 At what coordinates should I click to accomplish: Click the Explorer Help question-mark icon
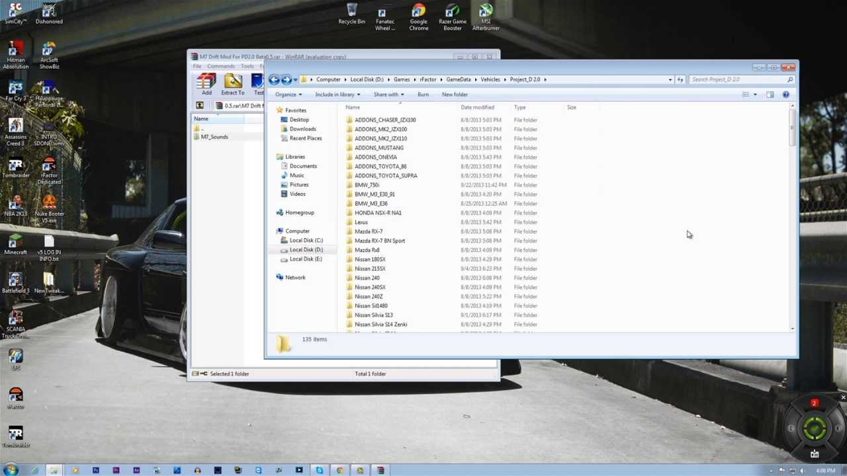coord(785,95)
